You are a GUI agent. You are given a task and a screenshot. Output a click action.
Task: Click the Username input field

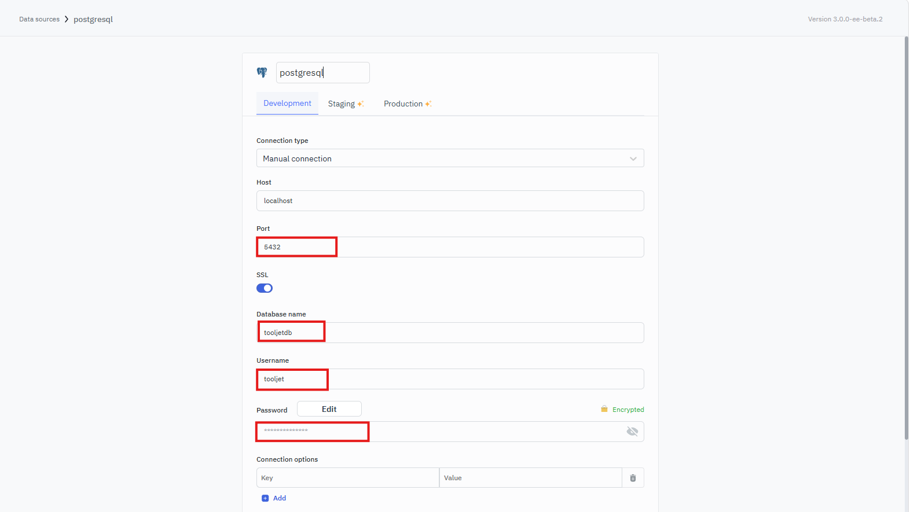click(x=450, y=379)
